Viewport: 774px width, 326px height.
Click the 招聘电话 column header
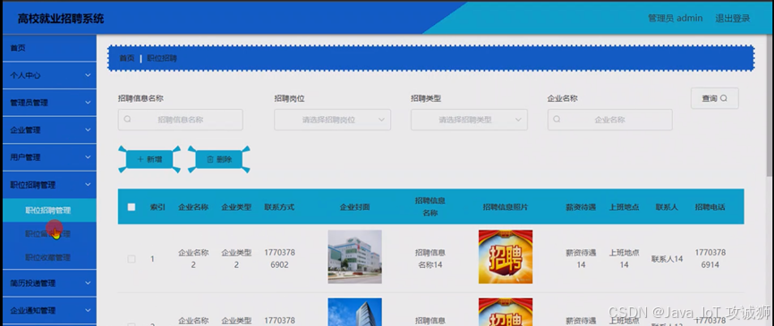coord(710,207)
